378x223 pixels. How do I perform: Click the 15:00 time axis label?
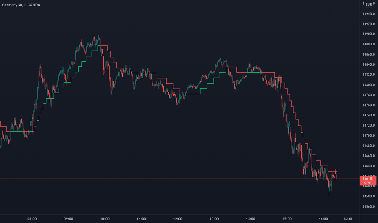click(x=287, y=219)
